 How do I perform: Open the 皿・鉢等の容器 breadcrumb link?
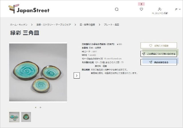pyautogui.click(x=87, y=25)
